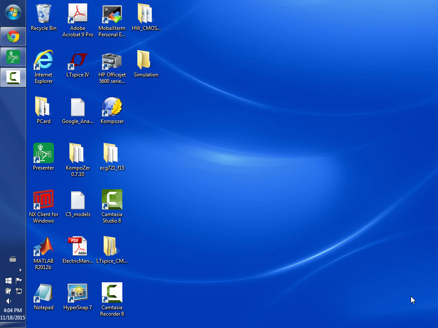Viewport: 438px width, 328px height.
Task: Switch to Camtasia in the taskbar
Action: click(x=13, y=77)
